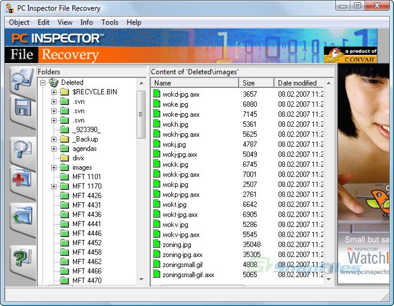Image resolution: width=394 pixels, height=306 pixels.
Task: Click the Recover red cross folder icon
Action: click(x=22, y=179)
